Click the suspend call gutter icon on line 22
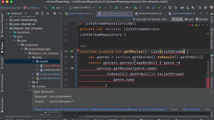The image size is (214, 120). (x=72, y=68)
